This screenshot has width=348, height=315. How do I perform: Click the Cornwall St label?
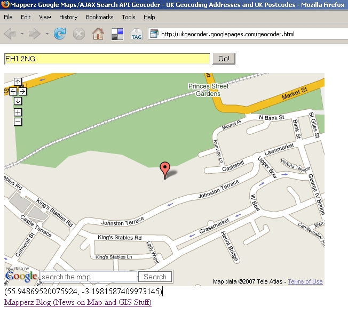click(25, 245)
